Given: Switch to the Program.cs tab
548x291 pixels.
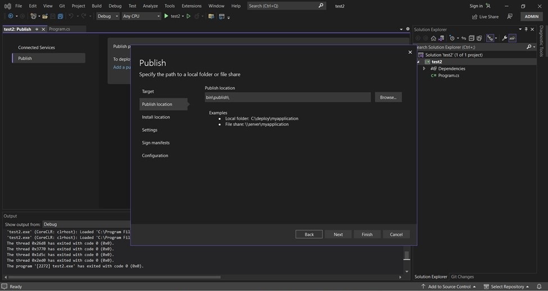Looking at the screenshot, I should (x=60, y=29).
